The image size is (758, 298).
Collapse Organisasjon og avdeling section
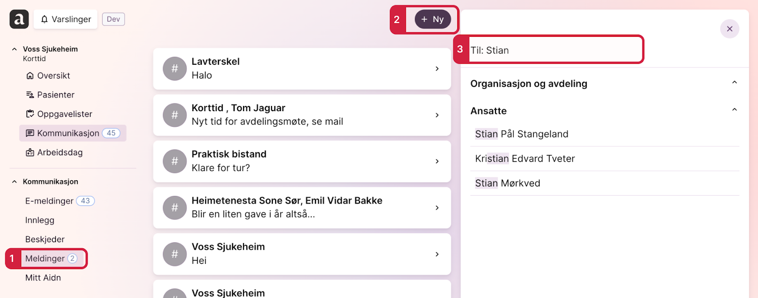click(734, 83)
